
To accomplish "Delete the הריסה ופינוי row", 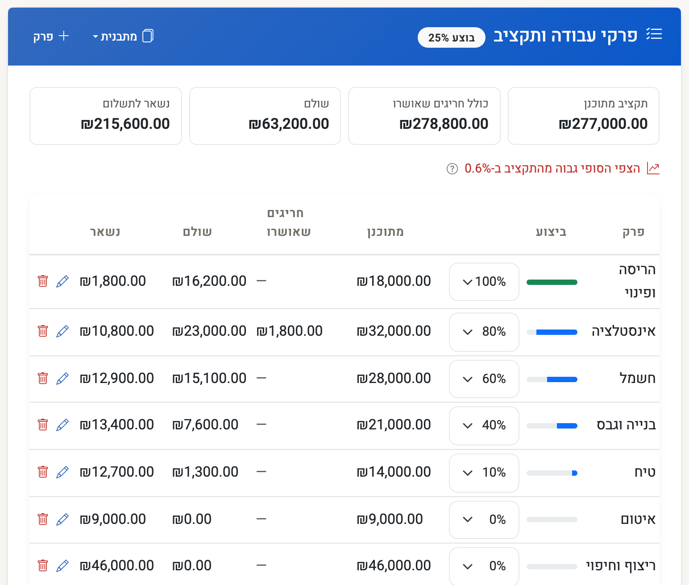I will pos(43,281).
